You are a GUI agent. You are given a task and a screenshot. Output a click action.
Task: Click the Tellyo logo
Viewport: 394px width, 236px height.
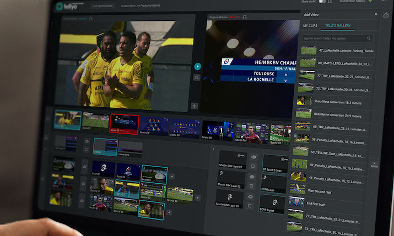tap(67, 7)
